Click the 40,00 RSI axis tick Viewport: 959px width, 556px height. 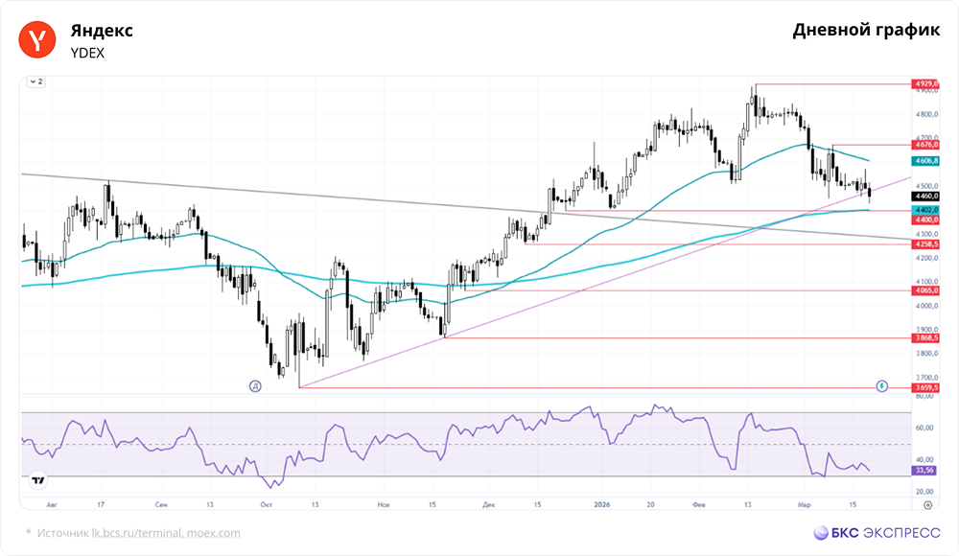coord(924,459)
